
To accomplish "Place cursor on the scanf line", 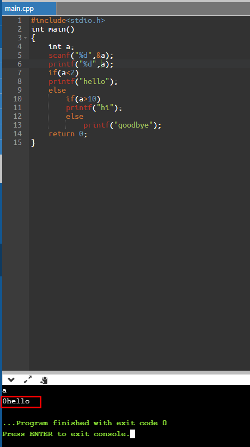I will [x=81, y=55].
